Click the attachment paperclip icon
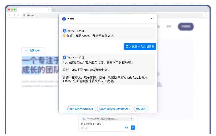 (x=86, y=128)
